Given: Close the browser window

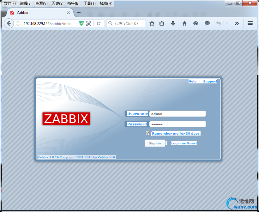Looking at the screenshot, I should click(250, 3).
